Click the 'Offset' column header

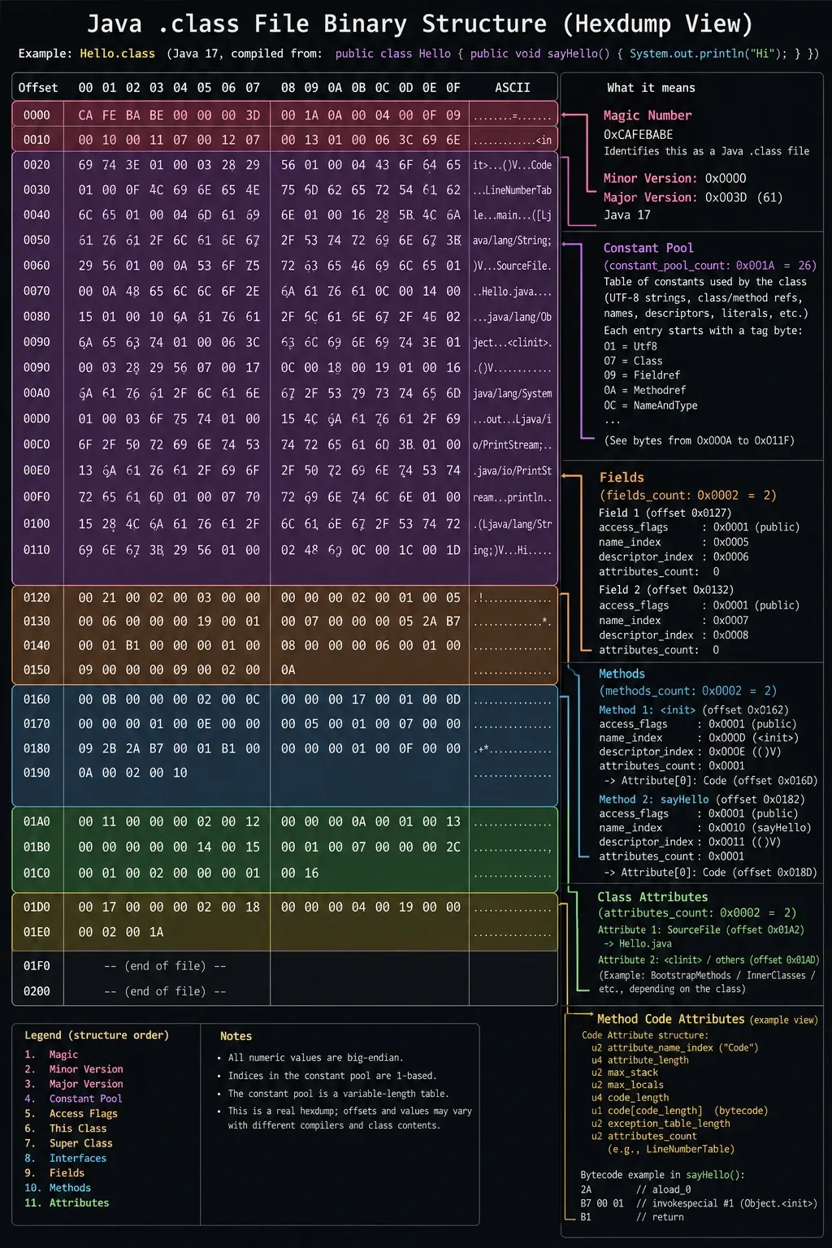tap(38, 87)
